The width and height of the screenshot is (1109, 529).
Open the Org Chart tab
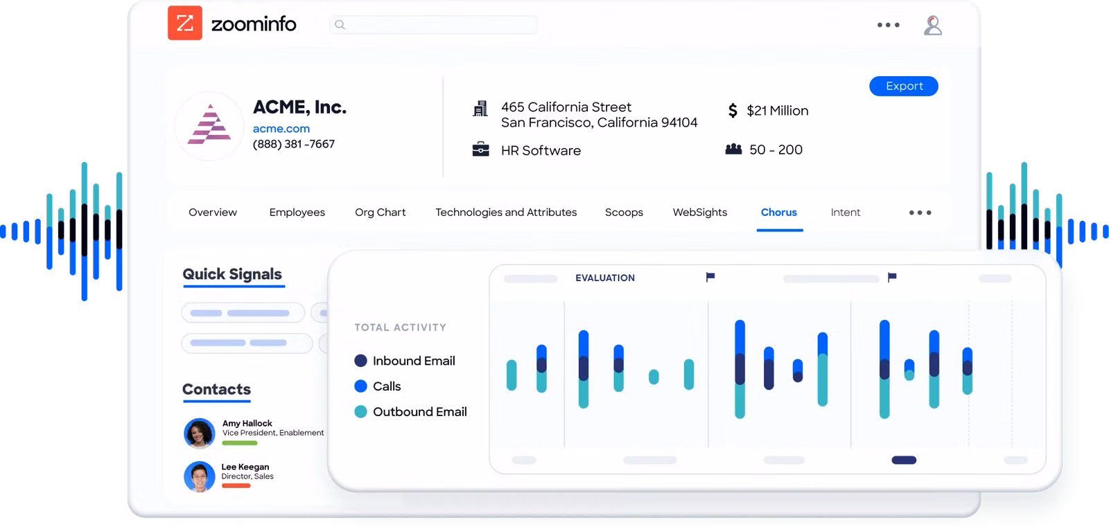point(380,213)
